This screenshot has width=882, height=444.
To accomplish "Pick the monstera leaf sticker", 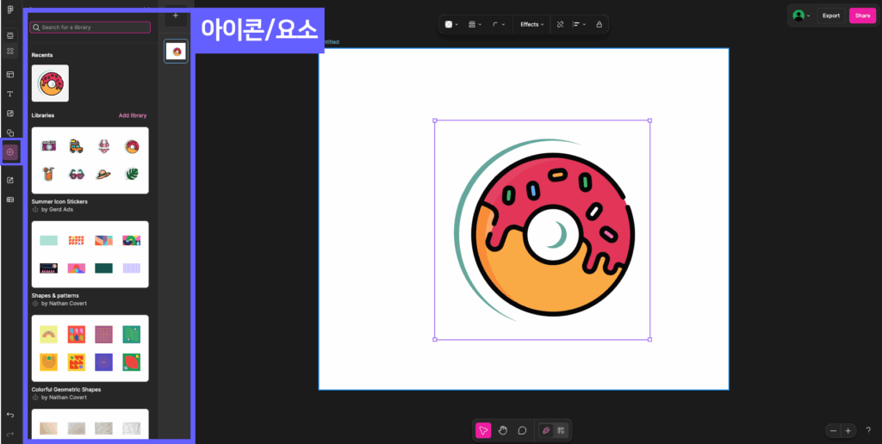I will point(131,174).
